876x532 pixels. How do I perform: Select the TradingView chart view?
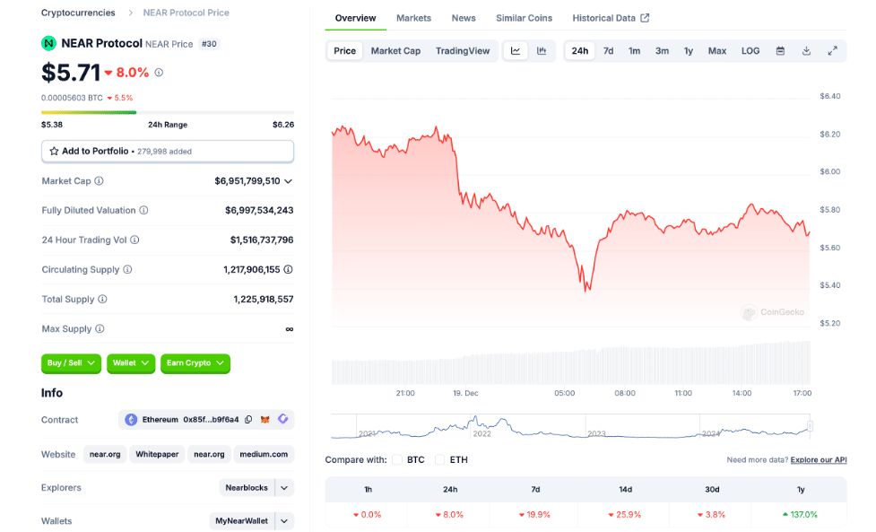463,51
